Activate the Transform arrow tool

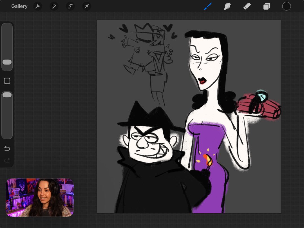coord(86,6)
